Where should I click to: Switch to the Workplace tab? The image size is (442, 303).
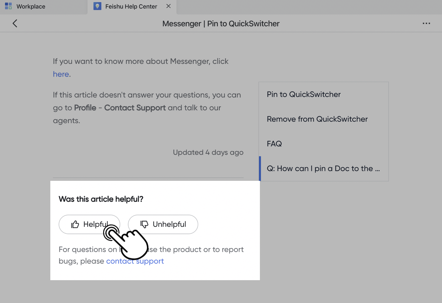43,7
